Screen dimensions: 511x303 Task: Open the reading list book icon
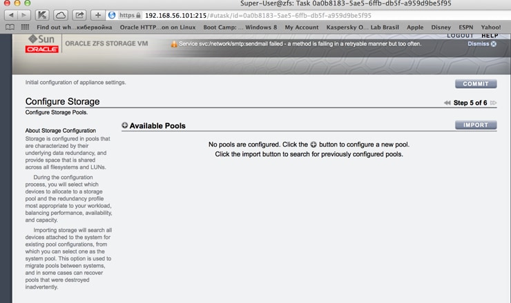pyautogui.click(x=10, y=28)
